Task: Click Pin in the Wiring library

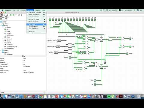Action: 7,29
